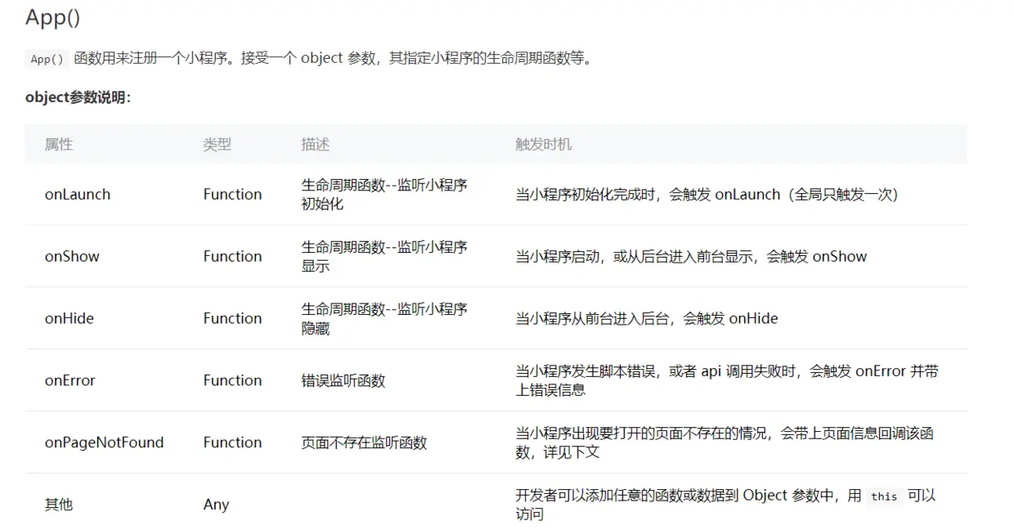Click description '生命周期函数--监听小程序初始化'

click(384, 195)
